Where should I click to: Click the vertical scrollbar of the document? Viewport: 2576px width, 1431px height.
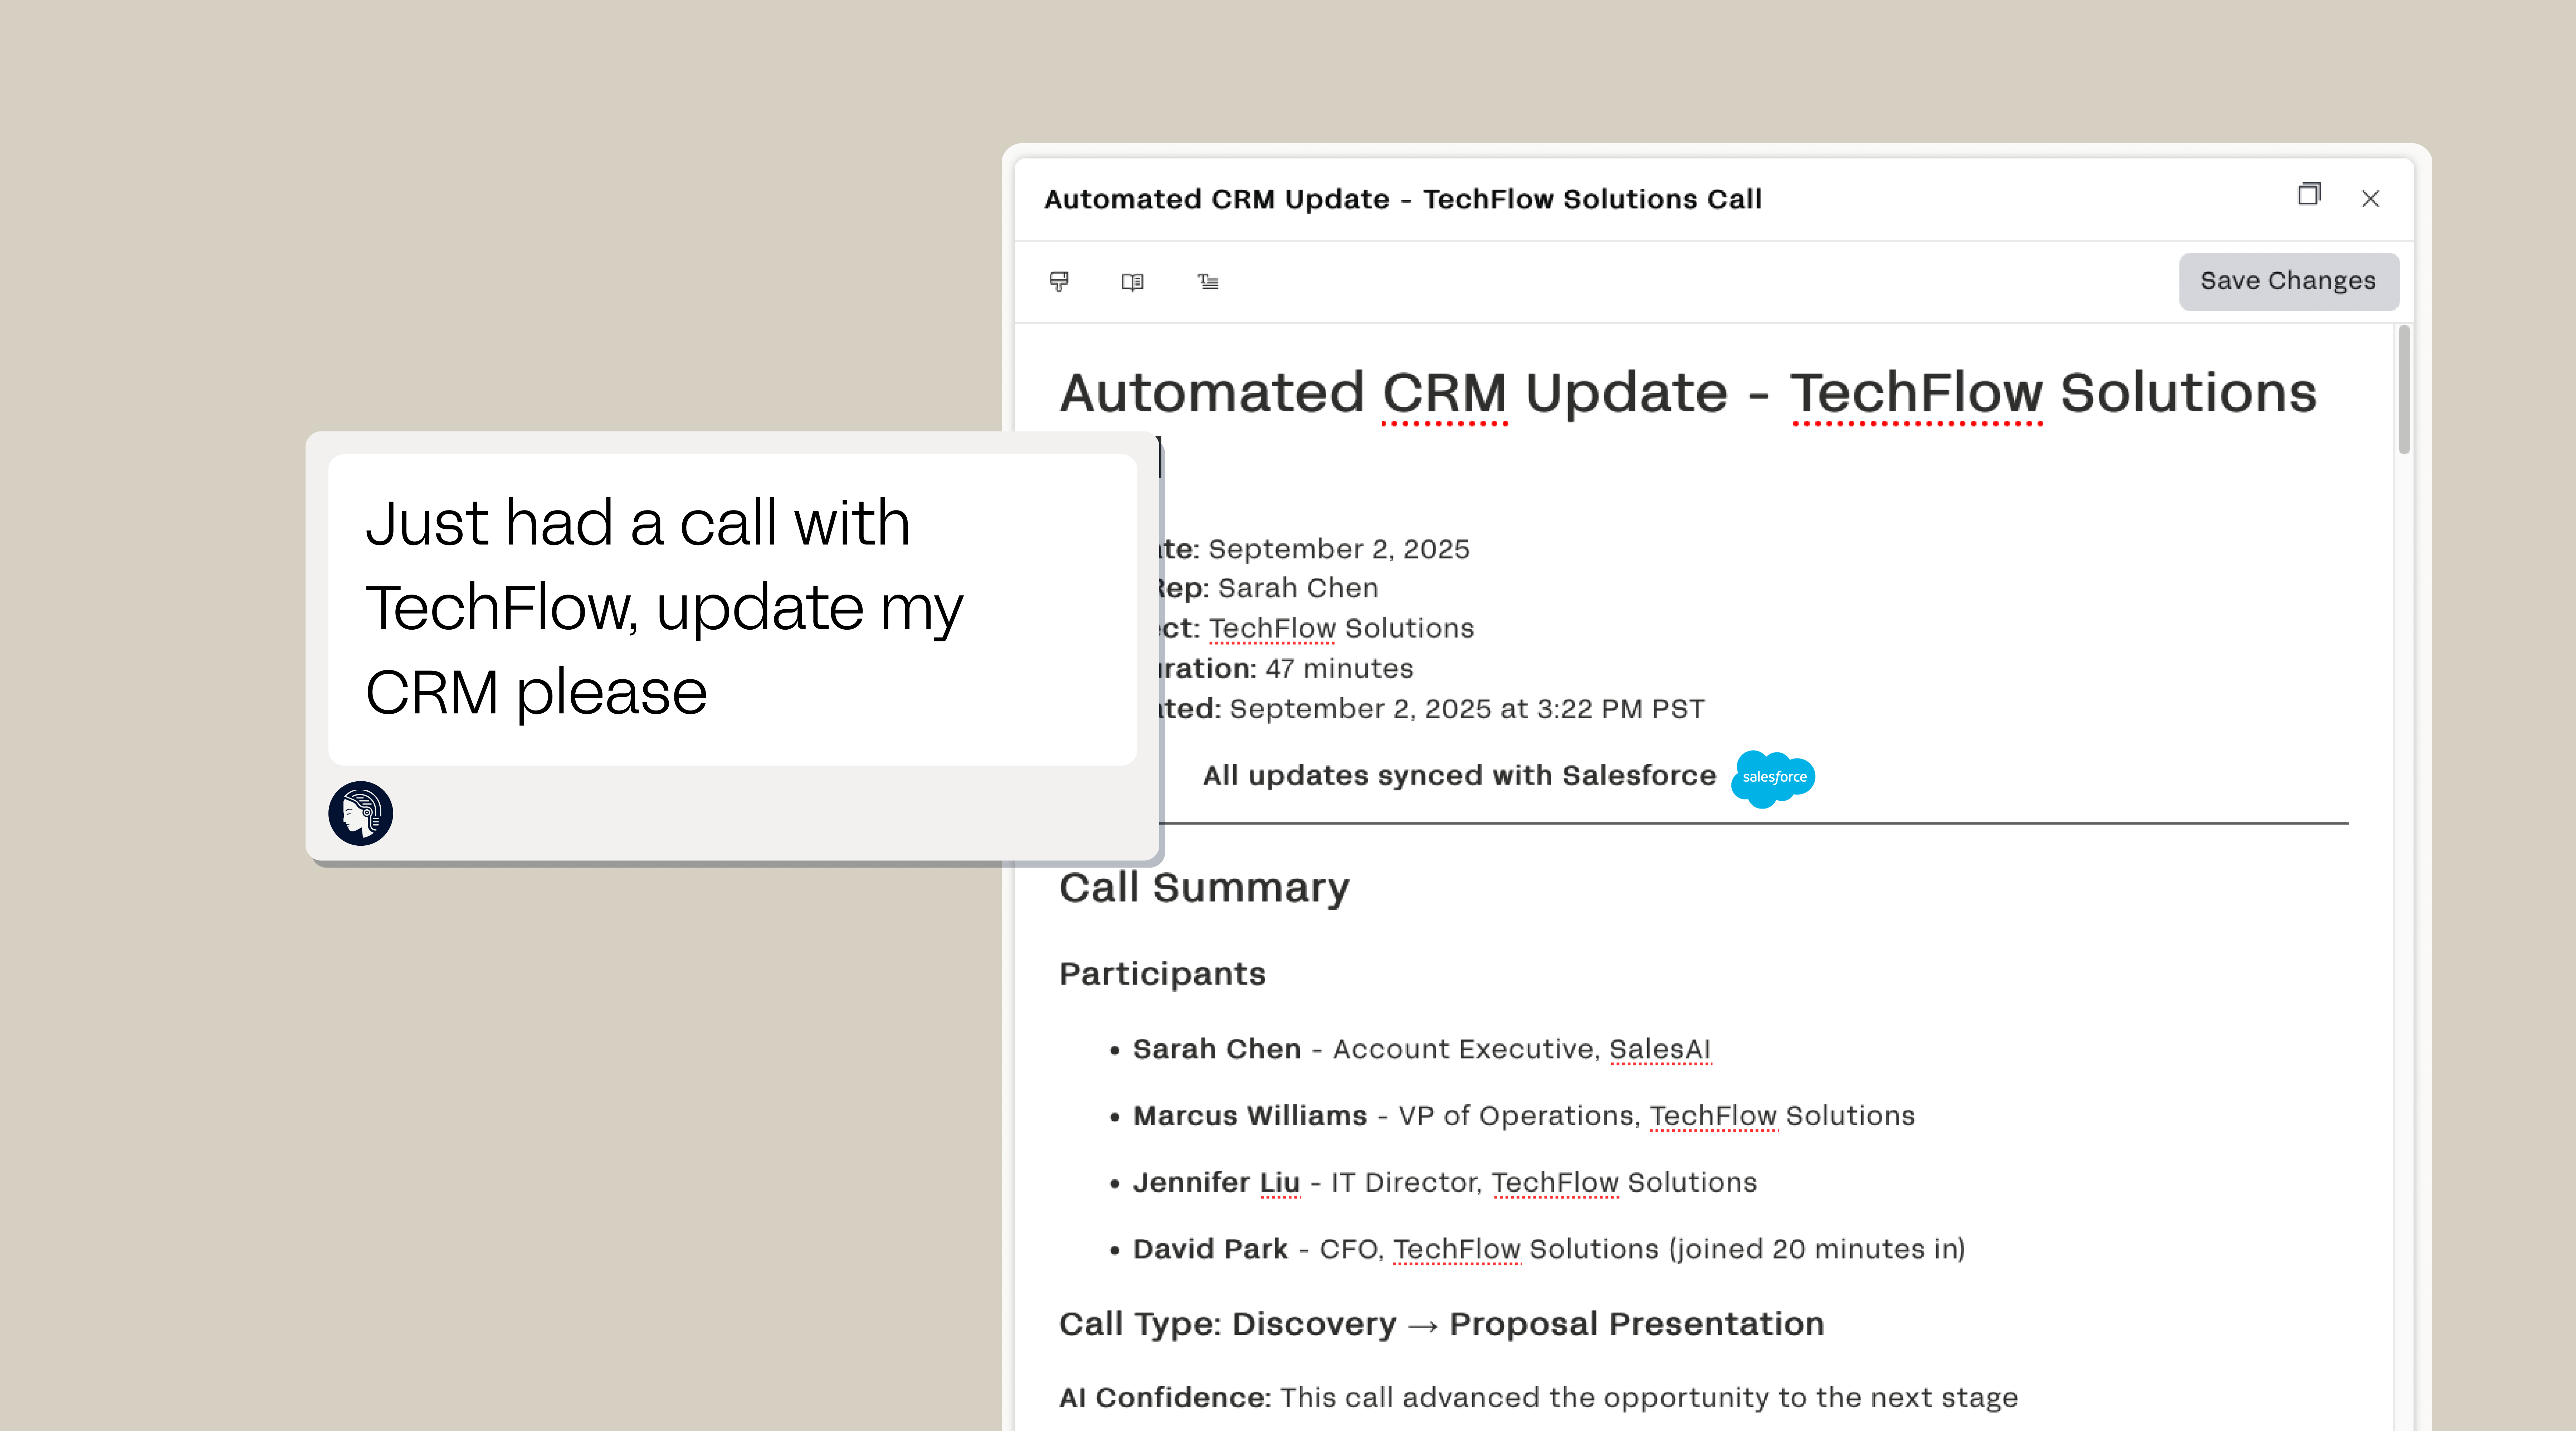pos(2404,390)
